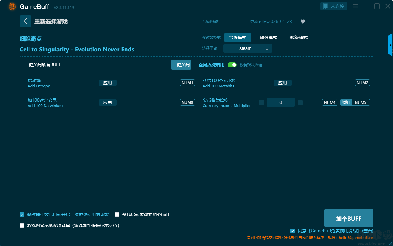Decrease the Currency Income Multiplier value
The width and height of the screenshot is (393, 246).
click(x=261, y=102)
